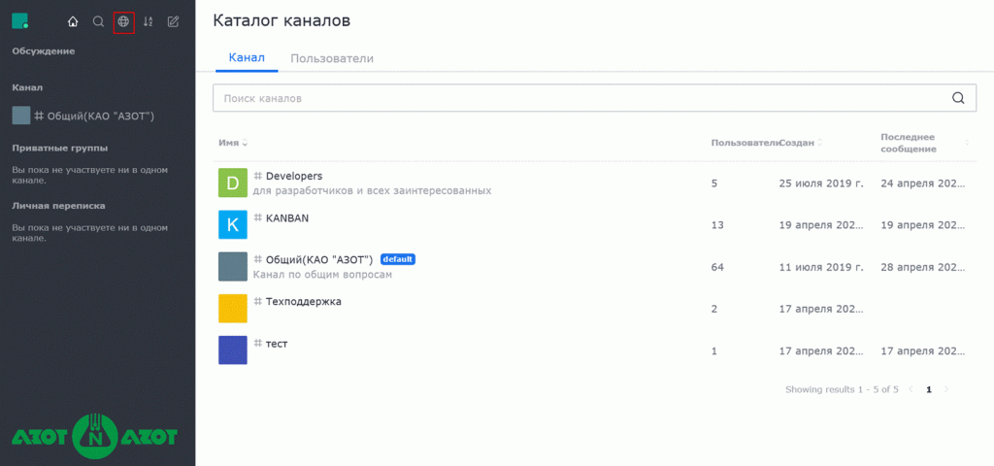The width and height of the screenshot is (994, 466).
Task: Open the KANBAN channel
Action: (x=593, y=224)
